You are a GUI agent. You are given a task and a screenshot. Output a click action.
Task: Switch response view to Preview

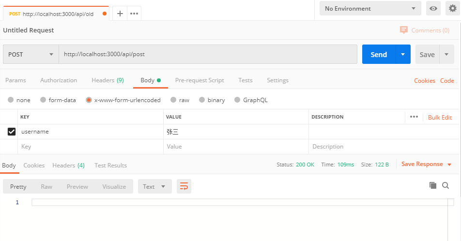click(77, 186)
